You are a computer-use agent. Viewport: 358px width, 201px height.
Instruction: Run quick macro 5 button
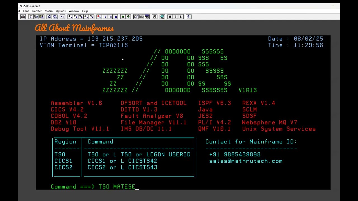pos(91,17)
